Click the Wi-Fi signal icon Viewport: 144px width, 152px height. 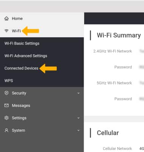[6, 31]
